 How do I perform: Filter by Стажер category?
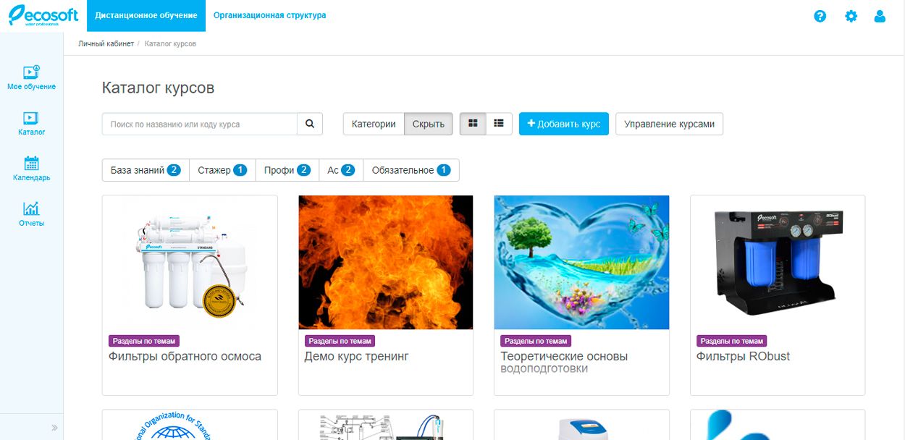click(222, 170)
